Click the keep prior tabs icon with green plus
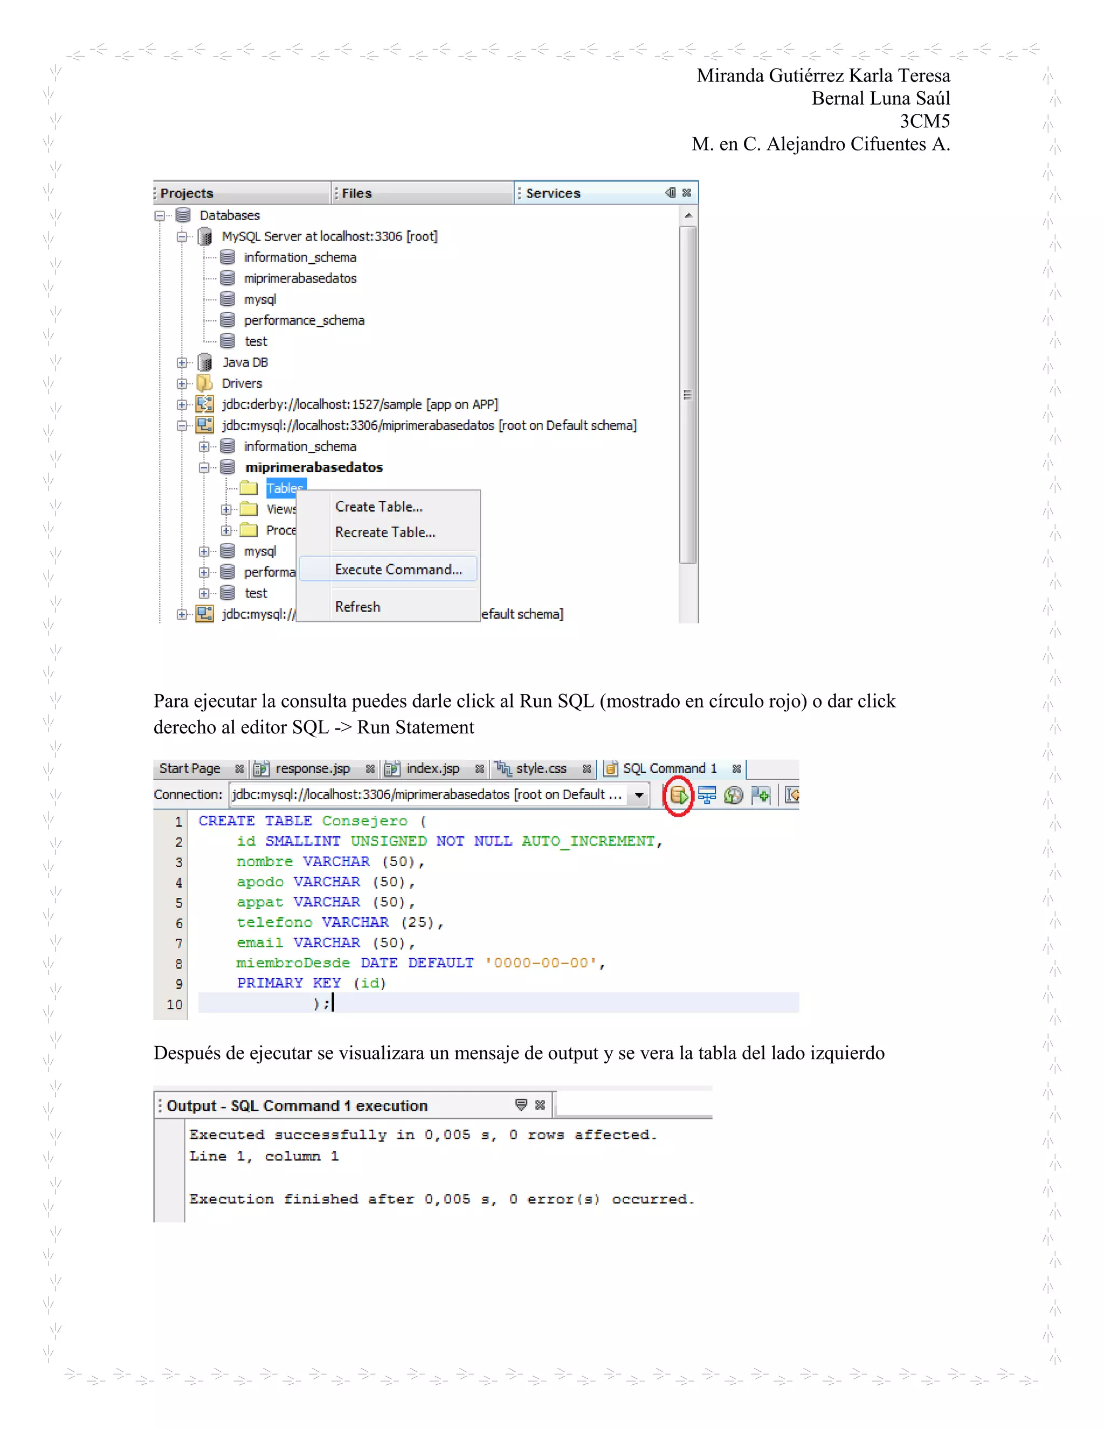 [x=761, y=795]
